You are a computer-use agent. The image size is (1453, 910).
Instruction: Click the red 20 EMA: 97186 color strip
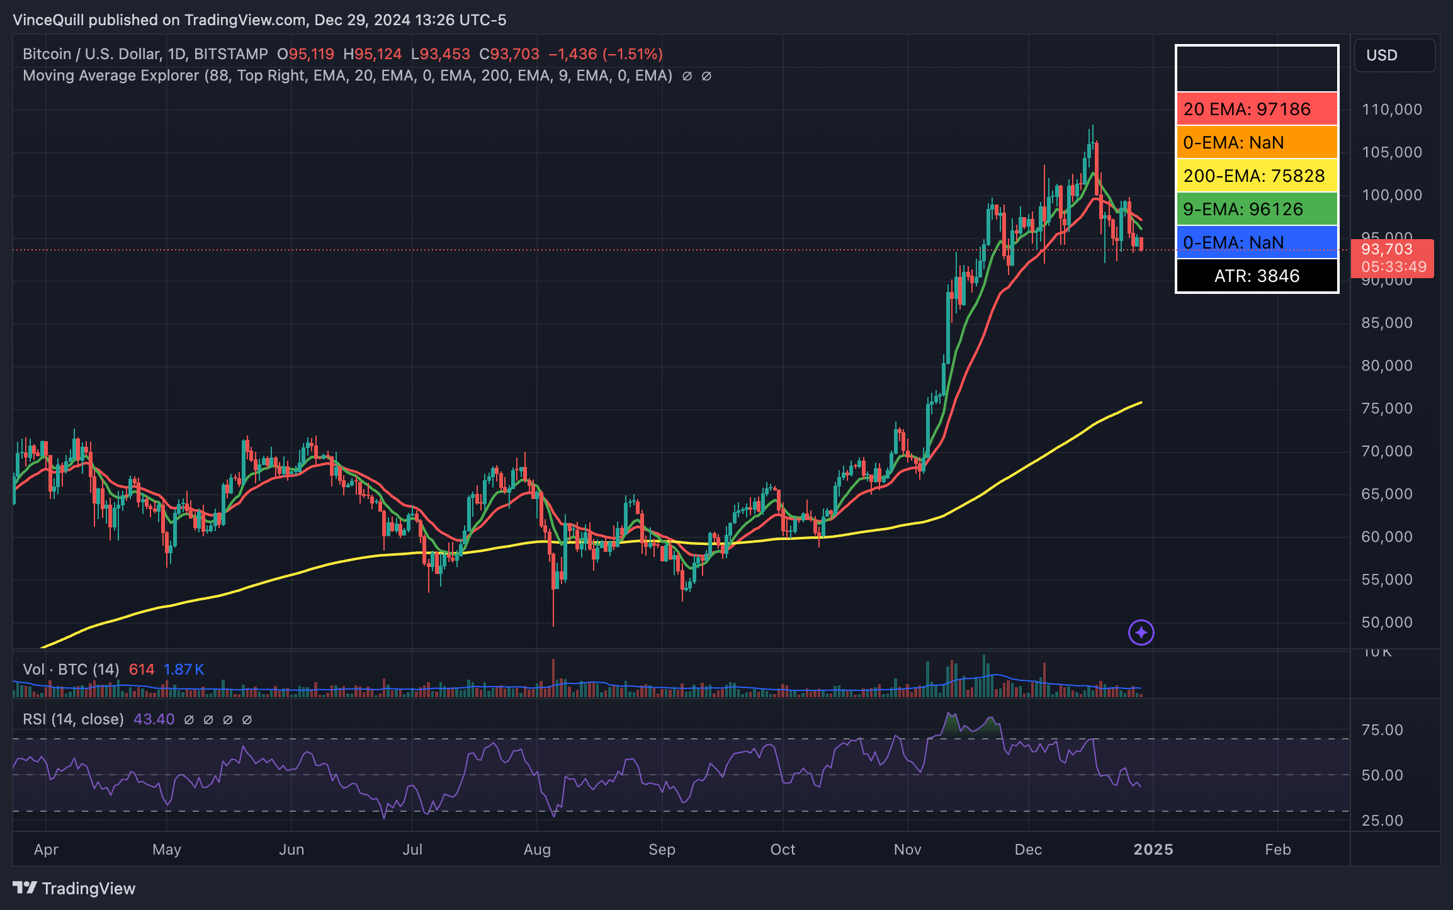tap(1256, 109)
